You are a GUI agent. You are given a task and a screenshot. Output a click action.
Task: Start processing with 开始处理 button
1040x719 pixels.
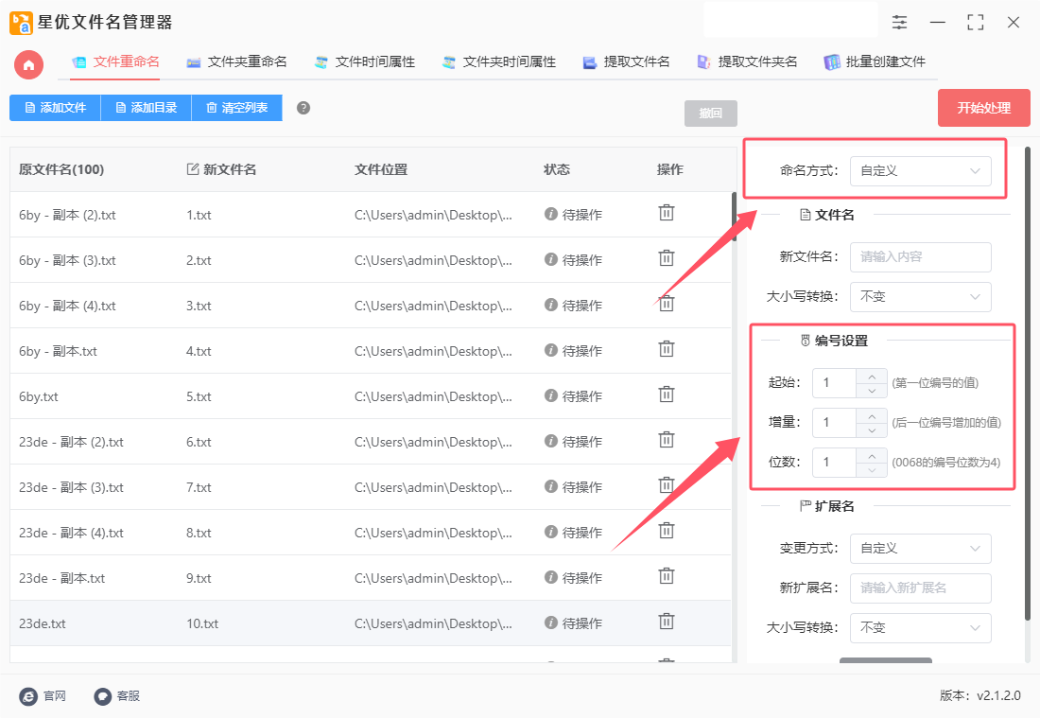(x=983, y=108)
